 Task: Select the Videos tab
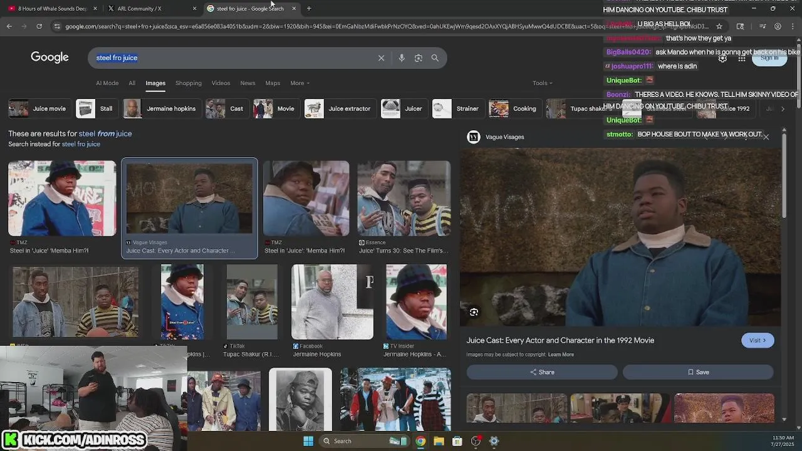point(221,83)
